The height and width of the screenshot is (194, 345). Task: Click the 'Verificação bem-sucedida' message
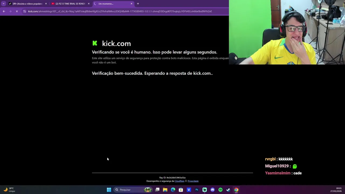152,73
